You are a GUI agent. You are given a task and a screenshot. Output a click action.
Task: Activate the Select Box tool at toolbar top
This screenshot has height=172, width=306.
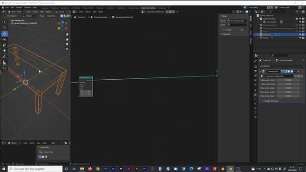click(x=4, y=21)
